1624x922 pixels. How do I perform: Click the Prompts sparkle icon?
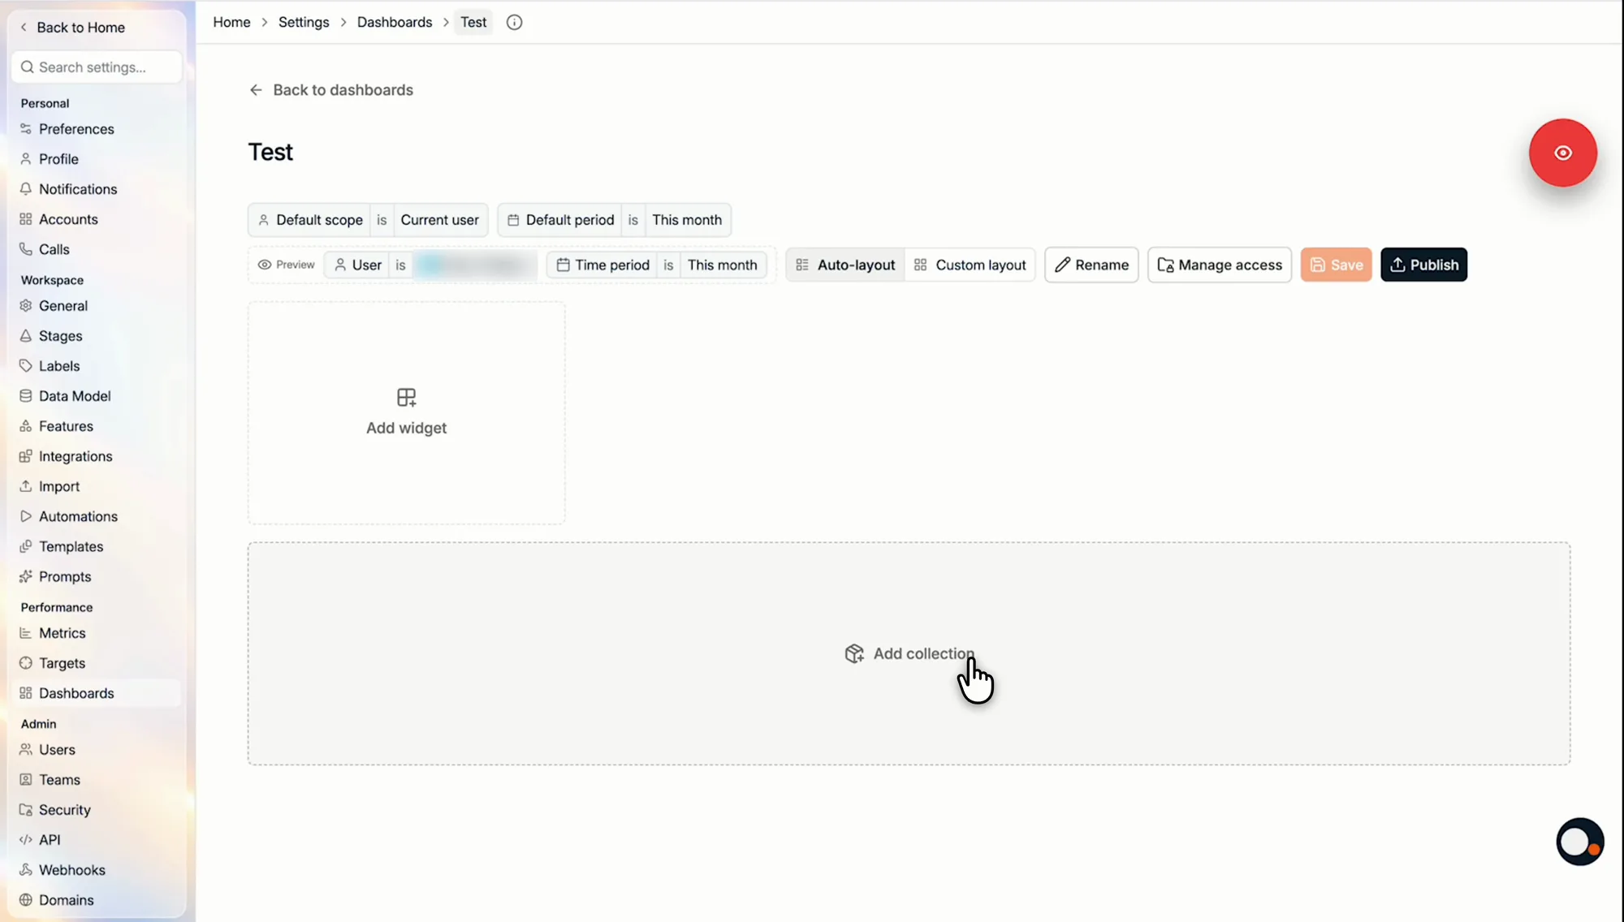[26, 576]
